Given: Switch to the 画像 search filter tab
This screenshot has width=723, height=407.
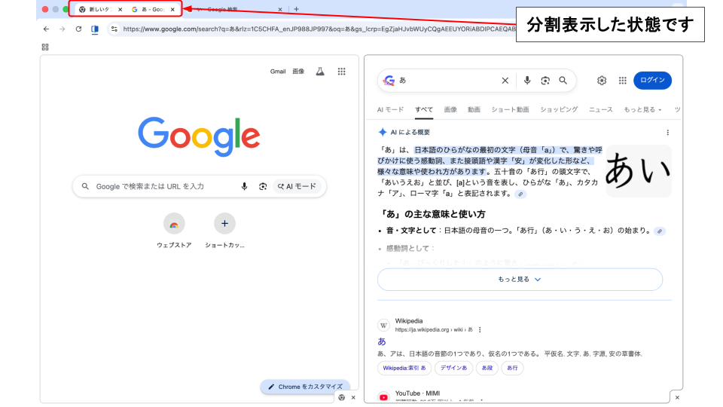Looking at the screenshot, I should click(450, 109).
